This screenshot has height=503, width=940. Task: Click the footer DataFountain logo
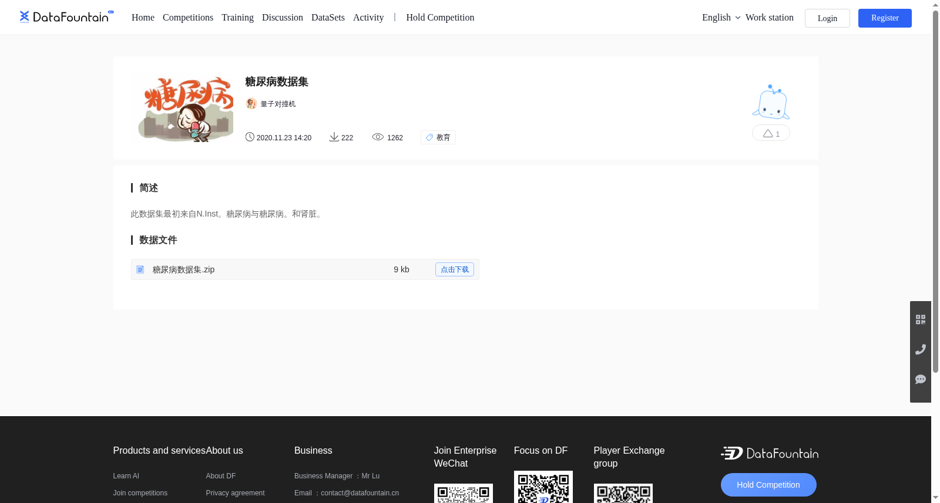[x=769, y=453]
